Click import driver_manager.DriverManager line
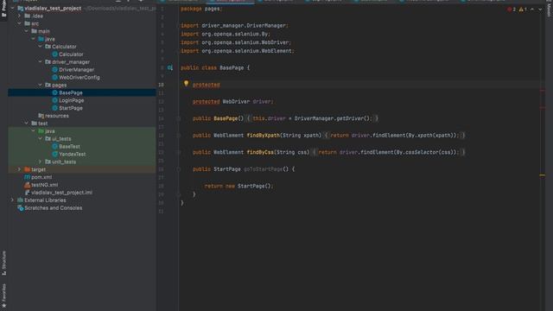The width and height of the screenshot is (553, 311). click(234, 25)
